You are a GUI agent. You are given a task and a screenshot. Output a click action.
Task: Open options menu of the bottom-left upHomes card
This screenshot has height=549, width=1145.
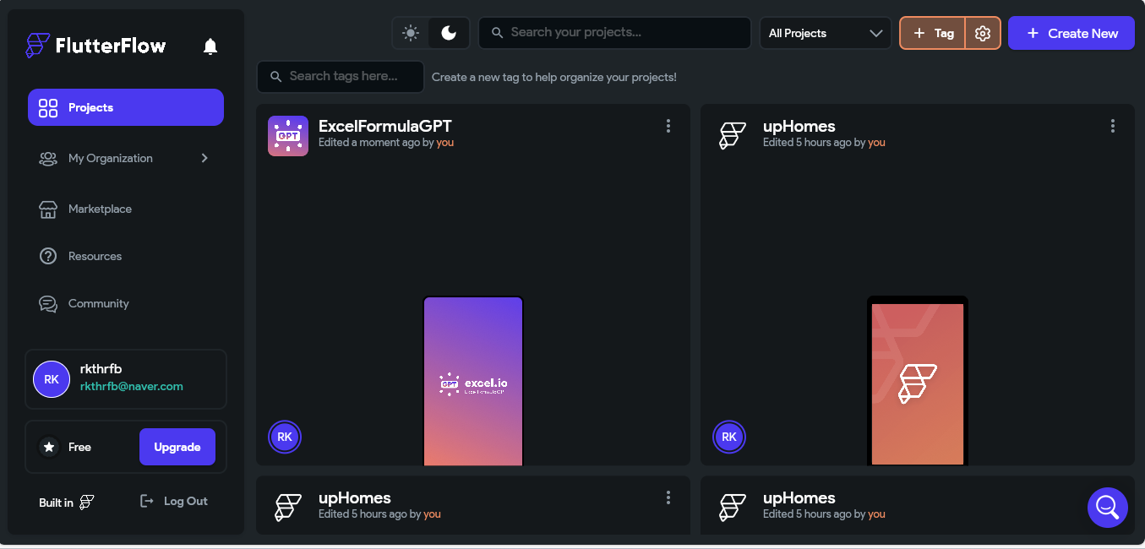click(668, 497)
